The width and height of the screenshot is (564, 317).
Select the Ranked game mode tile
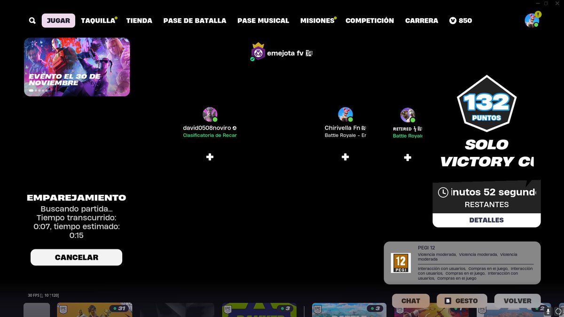260,310
